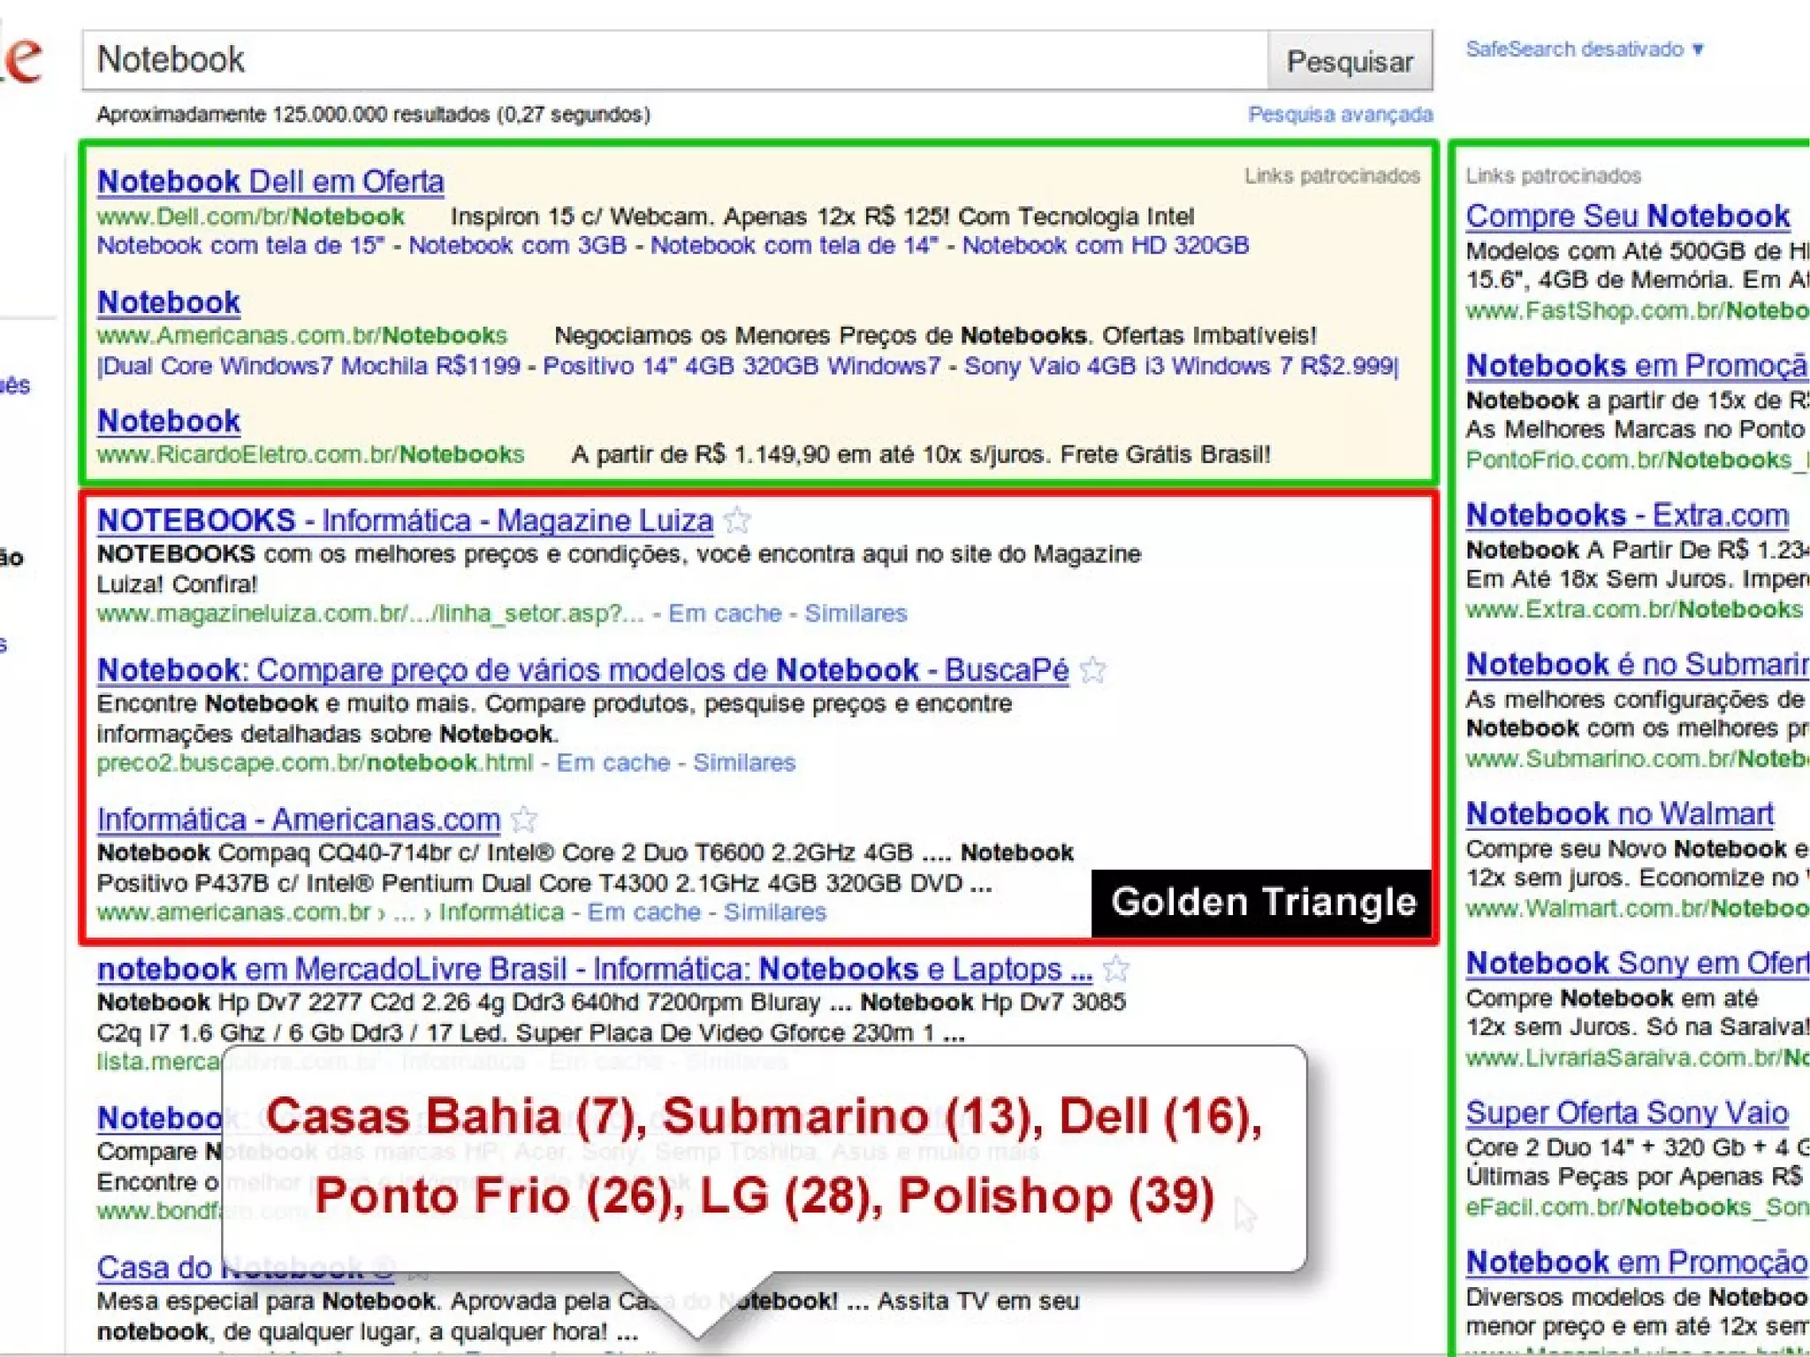Star the Informática Americanas.com result

[x=524, y=820]
